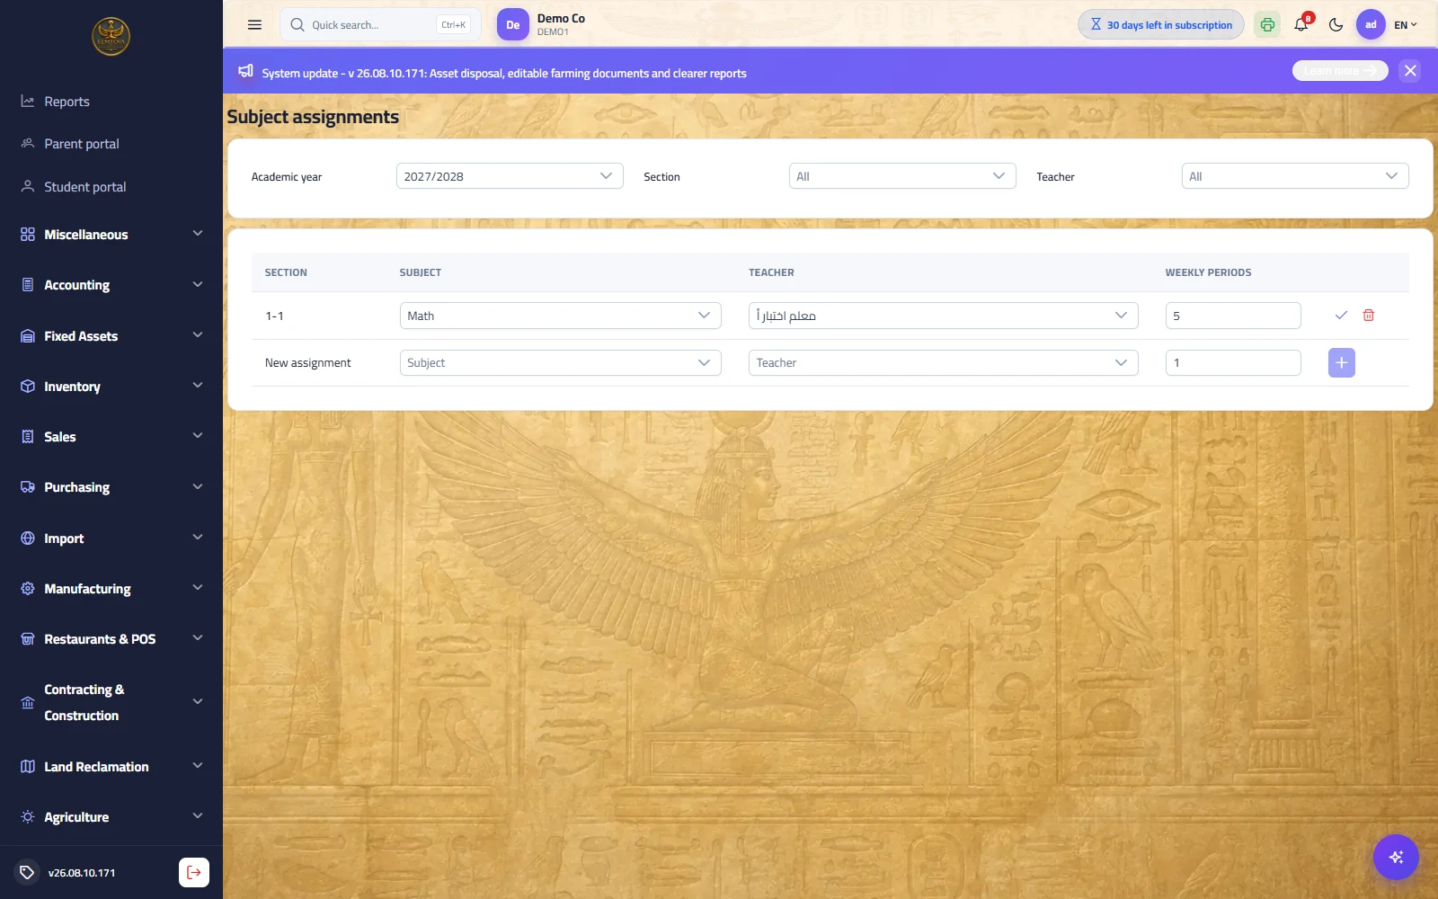The height and width of the screenshot is (899, 1438).
Task: Open the teacher dropdown for section 1-1
Action: (944, 316)
